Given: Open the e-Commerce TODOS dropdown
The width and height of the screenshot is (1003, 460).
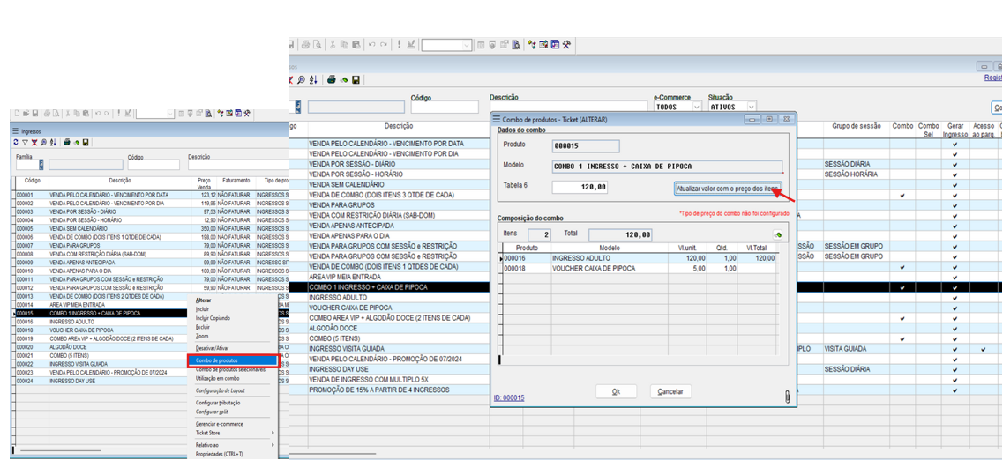Looking at the screenshot, I should 697,107.
